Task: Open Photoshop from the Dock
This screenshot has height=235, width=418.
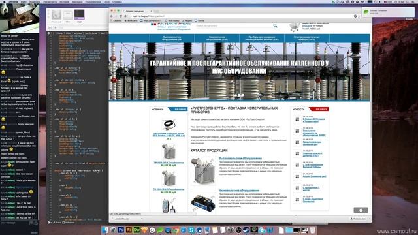Action: click(x=121, y=230)
